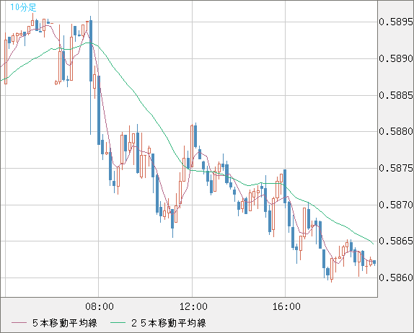Click the 0.5890 price axis label

396,58
